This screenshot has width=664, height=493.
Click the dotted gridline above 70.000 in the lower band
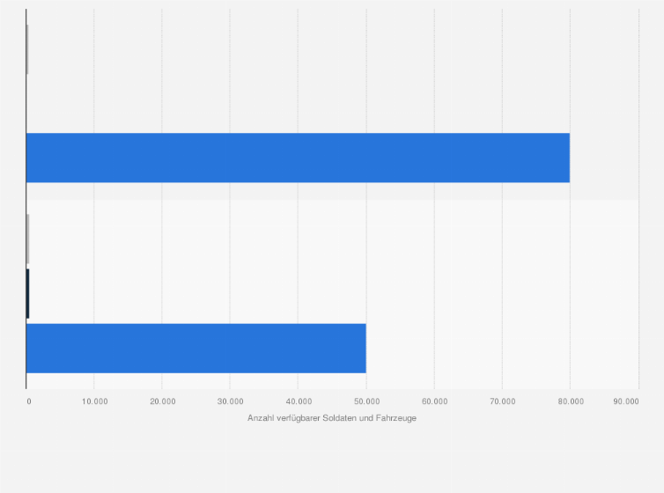pyautogui.click(x=502, y=294)
